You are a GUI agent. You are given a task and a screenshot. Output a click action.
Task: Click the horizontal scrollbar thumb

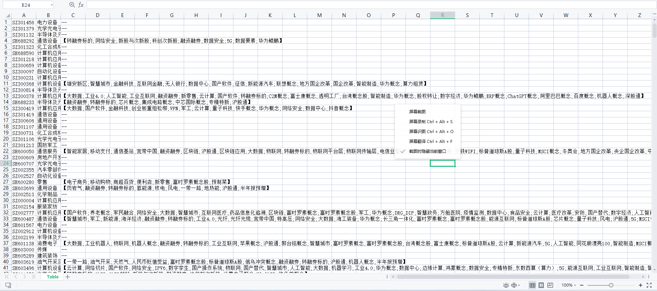click(x=513, y=277)
